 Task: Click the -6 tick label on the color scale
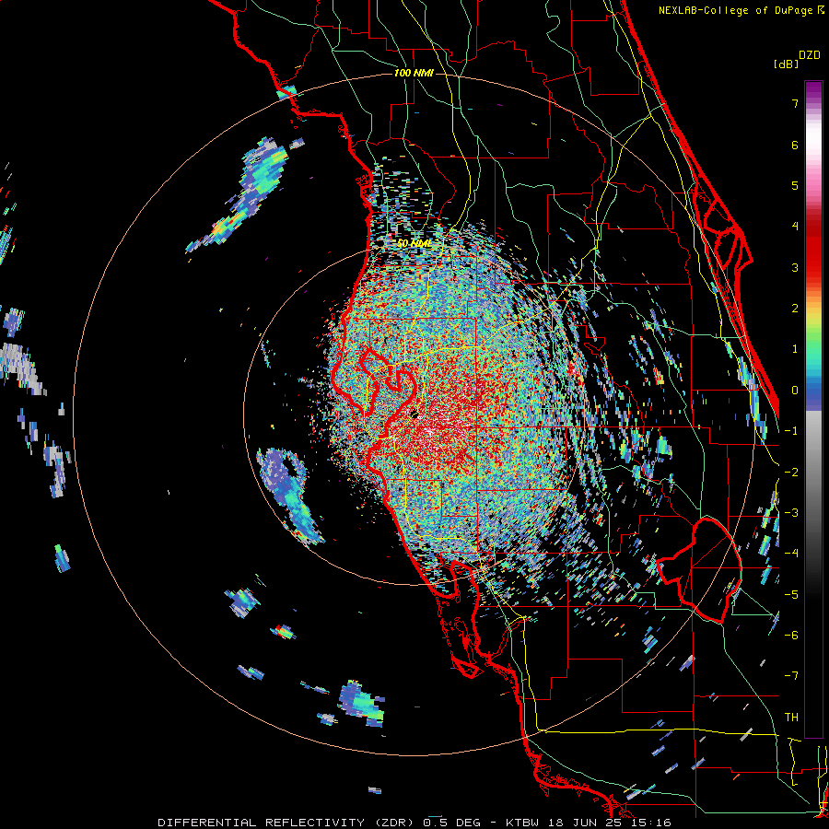click(x=791, y=636)
